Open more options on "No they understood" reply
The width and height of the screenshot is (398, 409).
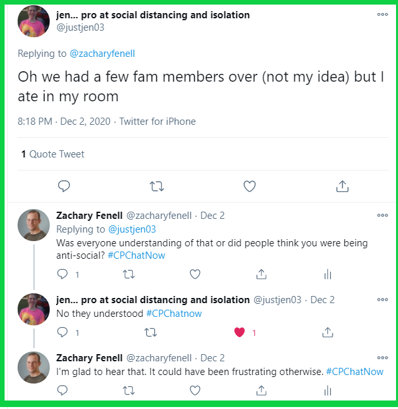(382, 300)
